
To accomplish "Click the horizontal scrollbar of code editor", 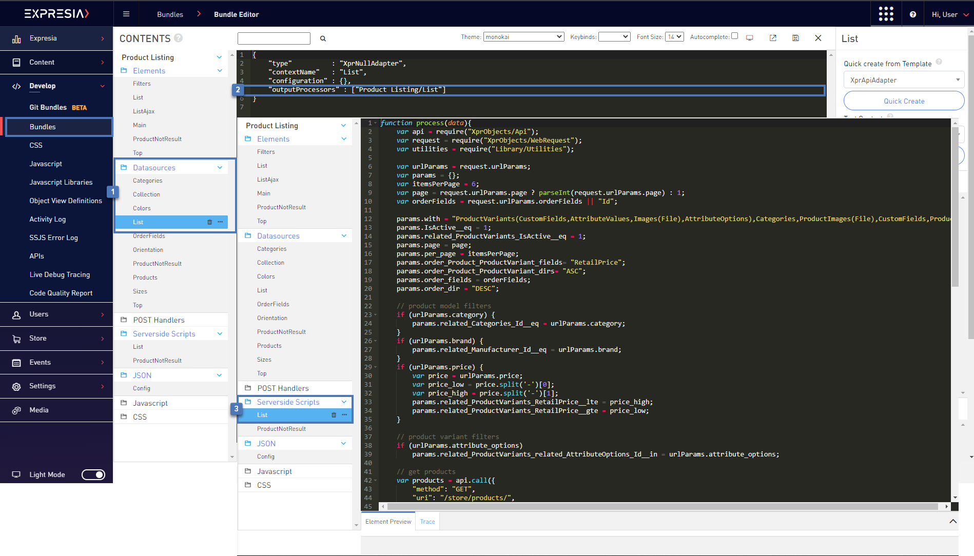I will coord(662,506).
